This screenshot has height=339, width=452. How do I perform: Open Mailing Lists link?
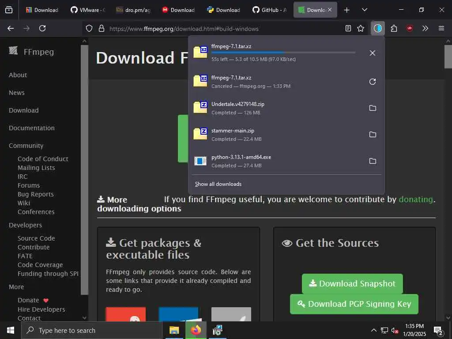pyautogui.click(x=36, y=168)
